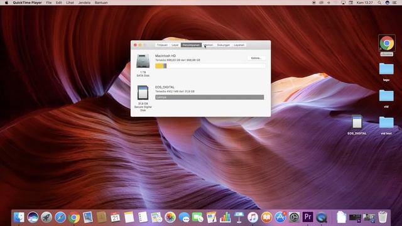
Task: Open FaceTime icon in the Dock
Action: pos(198,217)
